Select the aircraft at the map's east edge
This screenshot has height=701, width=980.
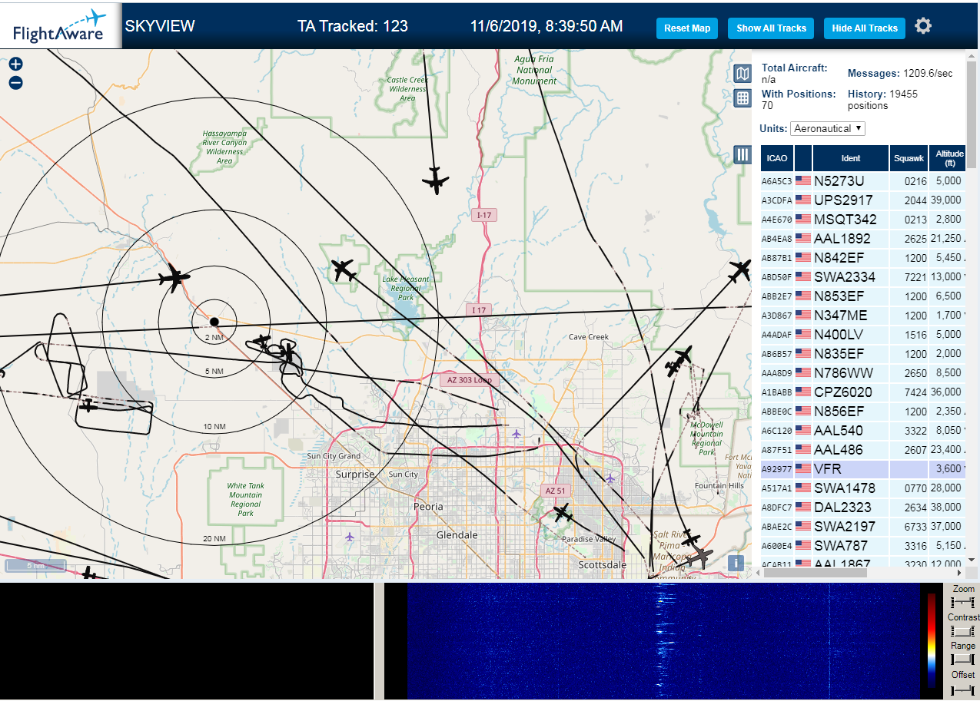(x=739, y=270)
